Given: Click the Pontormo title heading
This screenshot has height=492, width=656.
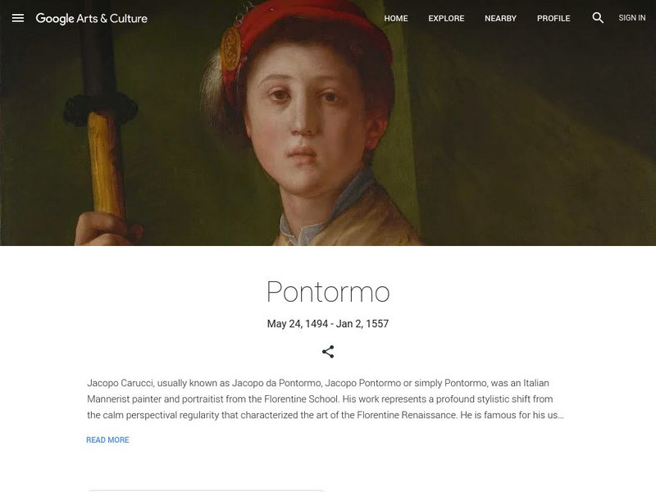Looking at the screenshot, I should point(328,292).
